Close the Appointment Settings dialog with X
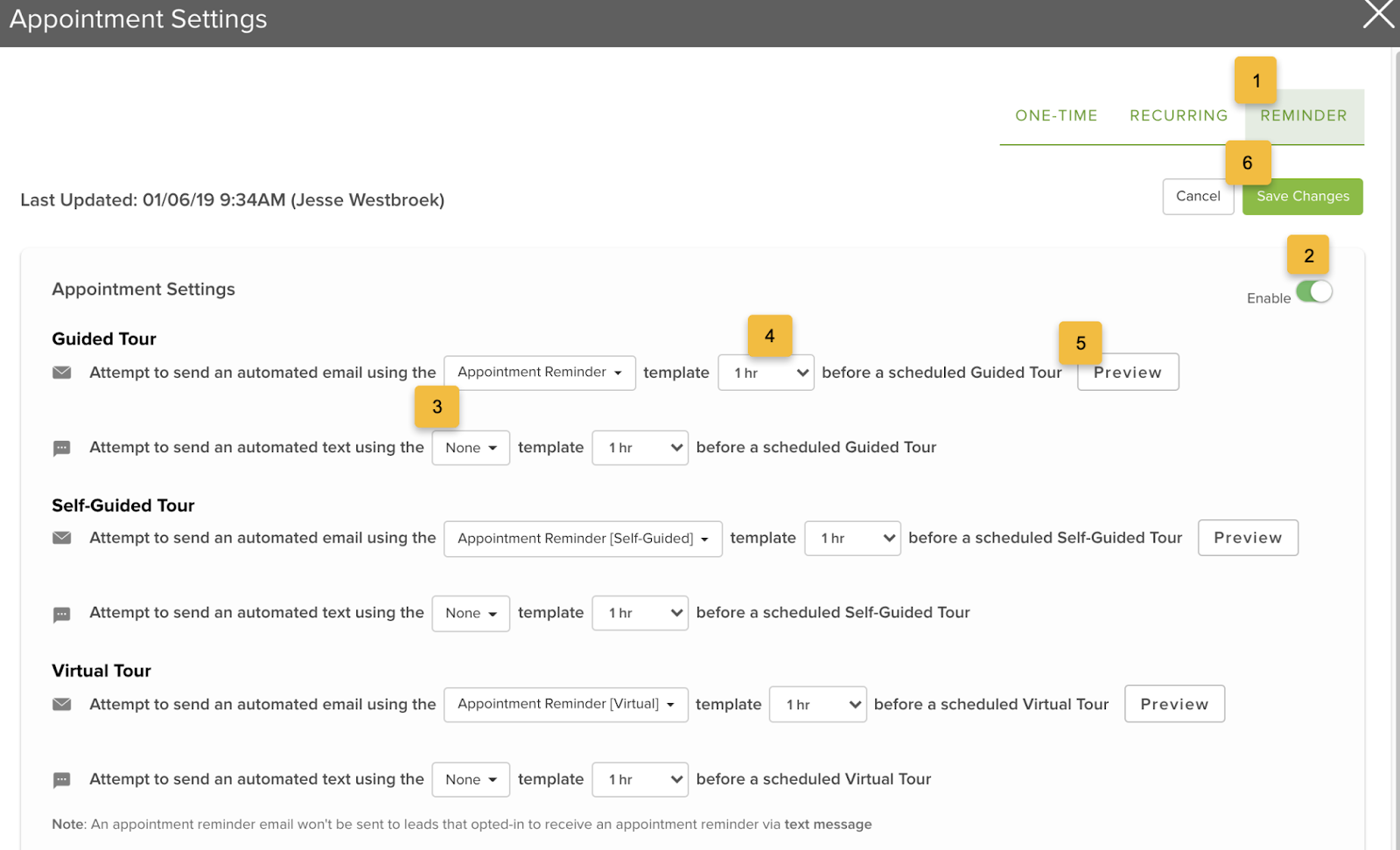The image size is (1400, 850). pyautogui.click(x=1378, y=15)
